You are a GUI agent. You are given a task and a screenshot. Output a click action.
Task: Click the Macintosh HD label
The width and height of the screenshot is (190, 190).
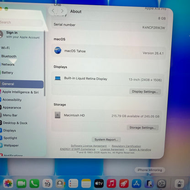74,115
